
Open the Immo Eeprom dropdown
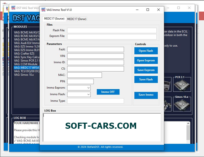coord(79,88)
